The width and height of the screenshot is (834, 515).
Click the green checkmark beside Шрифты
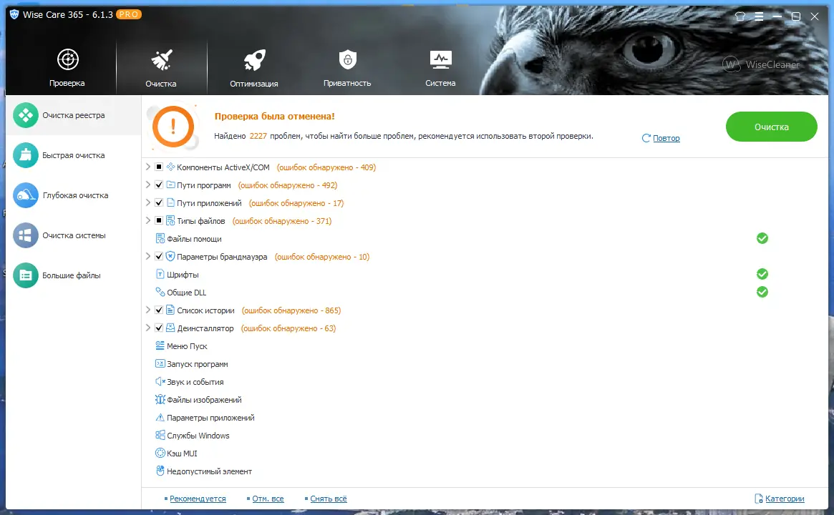[762, 274]
